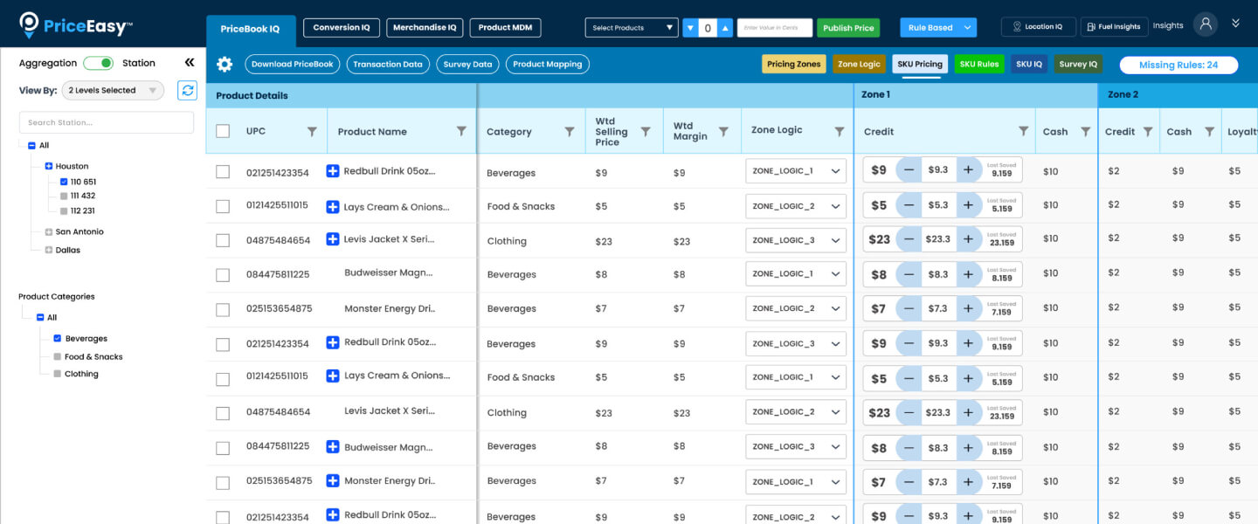The image size is (1258, 524).
Task: Open the SKU Rules tab
Action: click(978, 65)
